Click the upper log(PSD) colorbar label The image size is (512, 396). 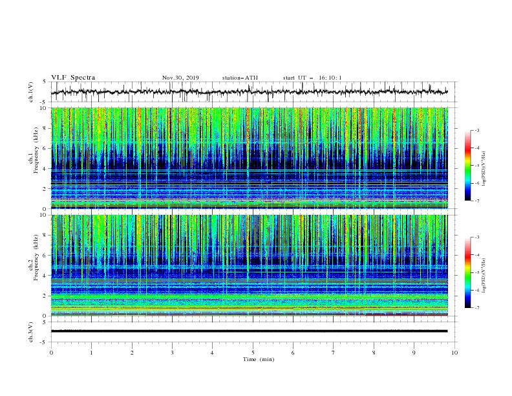[484, 169]
